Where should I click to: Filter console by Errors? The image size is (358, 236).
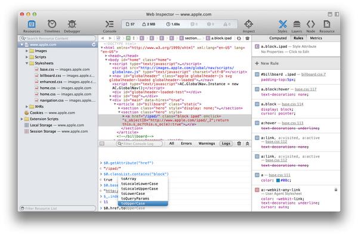[186, 144]
